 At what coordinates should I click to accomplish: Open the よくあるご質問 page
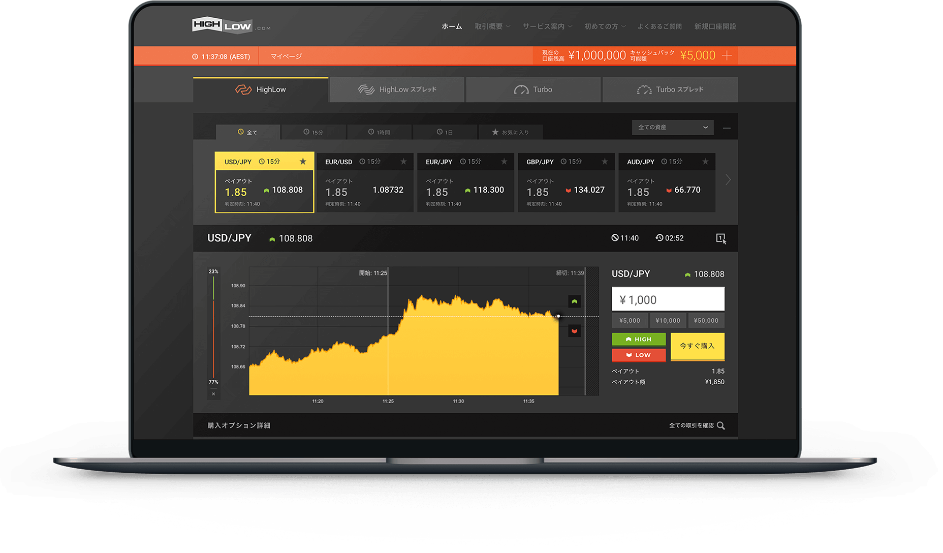(659, 26)
